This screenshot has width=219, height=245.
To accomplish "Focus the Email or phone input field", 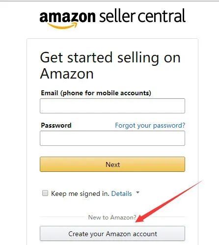I will coord(112,106).
